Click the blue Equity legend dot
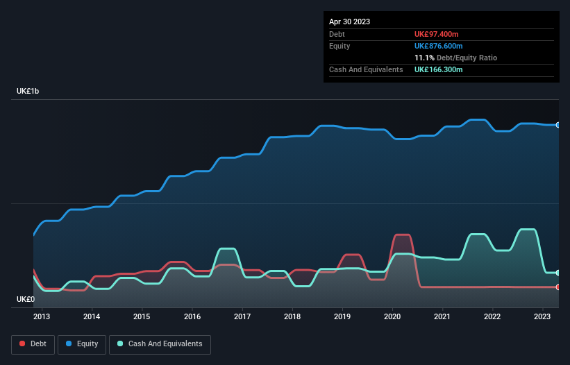This screenshot has height=365, width=570. tap(69, 343)
